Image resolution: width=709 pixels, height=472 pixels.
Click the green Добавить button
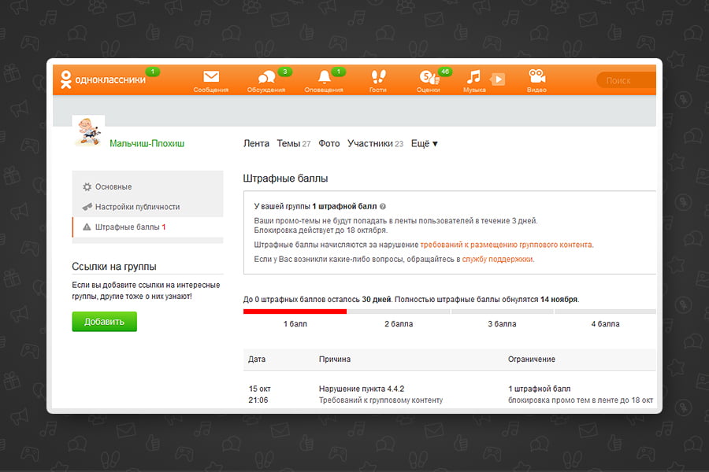tap(105, 322)
